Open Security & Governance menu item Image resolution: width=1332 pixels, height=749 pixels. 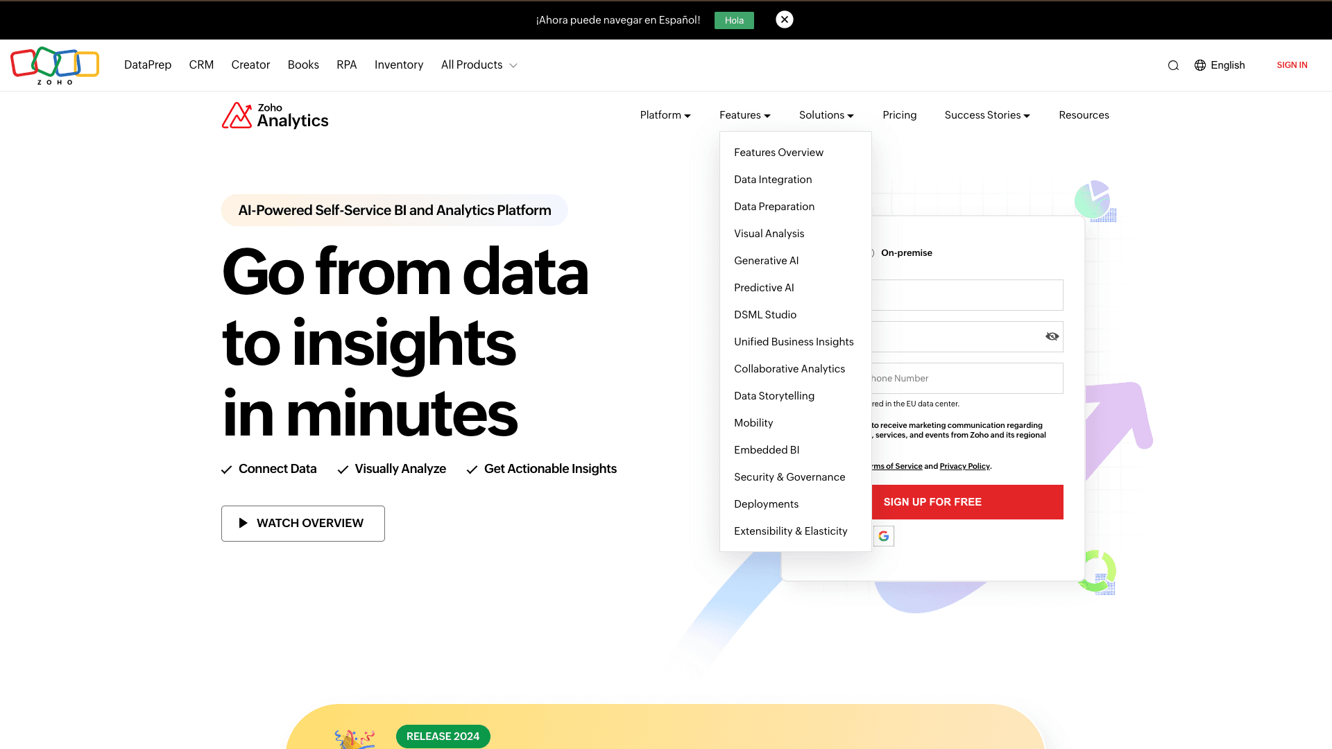pos(789,477)
